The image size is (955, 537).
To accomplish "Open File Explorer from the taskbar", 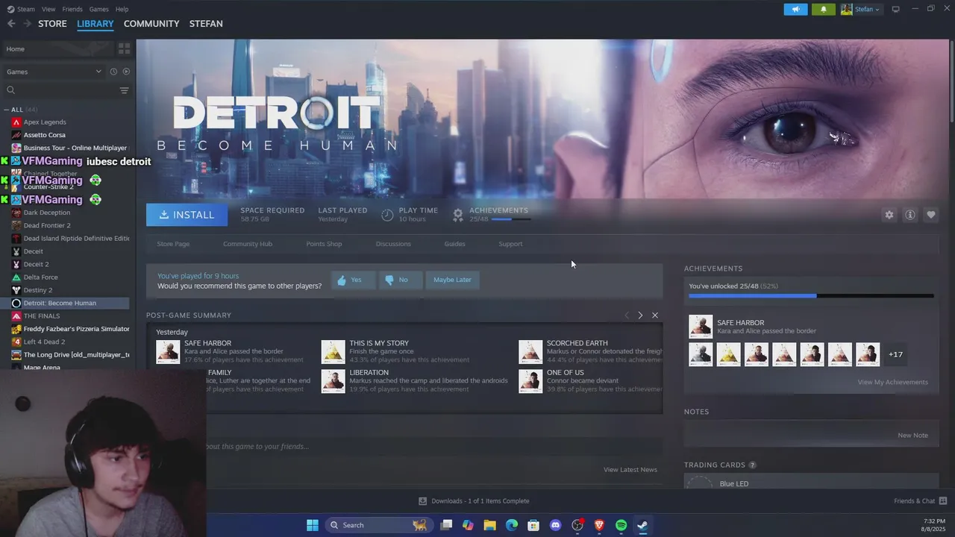I will coord(489,525).
